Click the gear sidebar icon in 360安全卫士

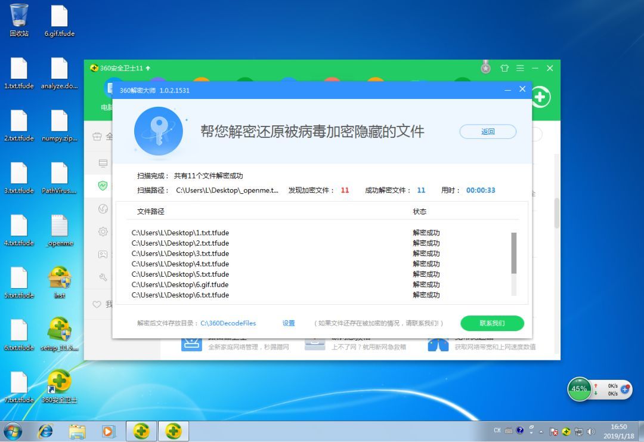pyautogui.click(x=103, y=231)
